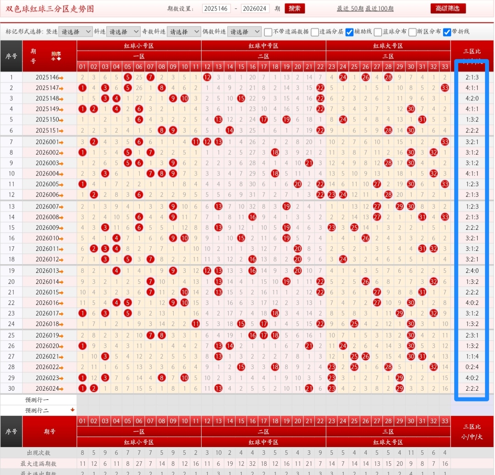
Task: Click red ball 12 in row 2025146
Action: [207, 77]
